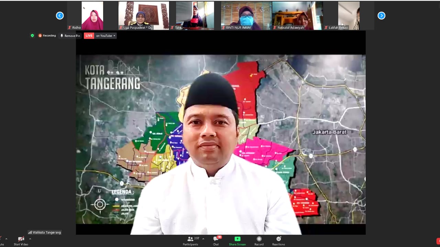Screen dimensions: 440x247
Task: Click the red LIVE badge
Action: pos(89,36)
